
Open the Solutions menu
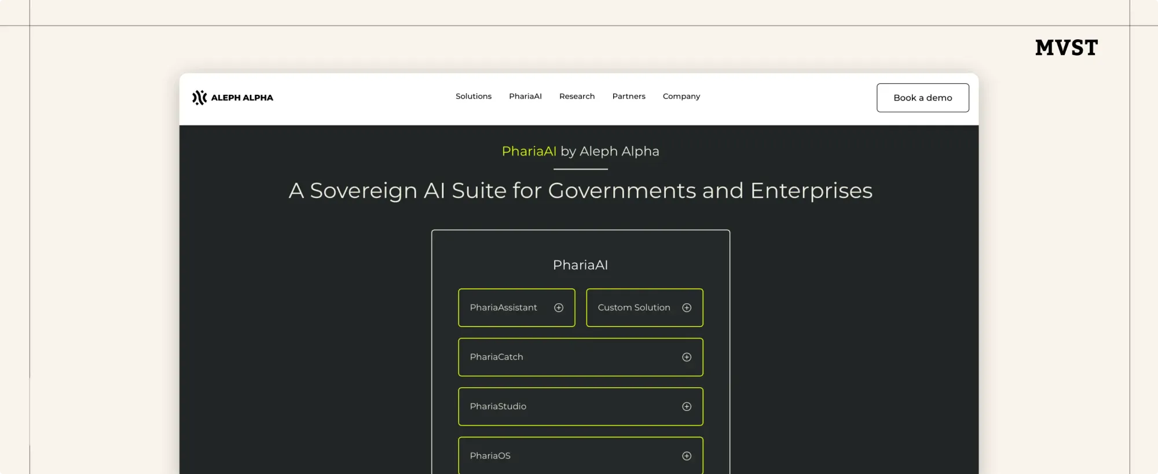(x=473, y=96)
